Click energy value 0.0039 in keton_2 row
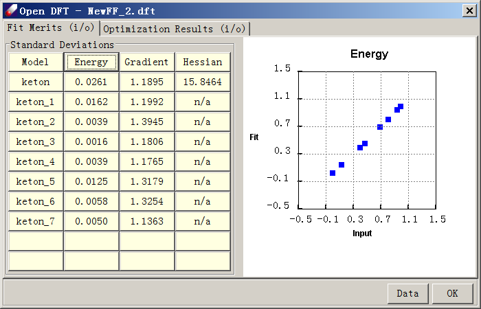 click(91, 122)
